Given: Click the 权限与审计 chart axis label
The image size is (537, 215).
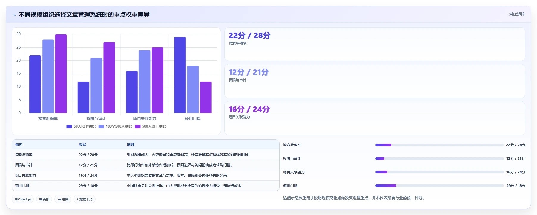Looking at the screenshot, I should 96,119.
